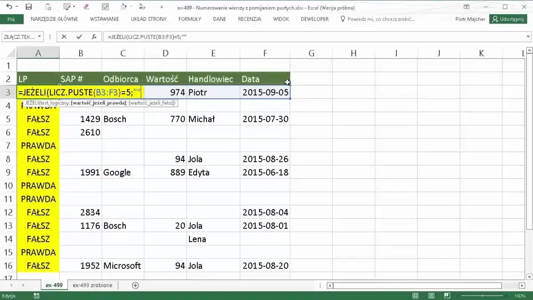This screenshot has height=300, width=533.
Task: Adjust zoom using the status bar zoom slider
Action: (482, 296)
